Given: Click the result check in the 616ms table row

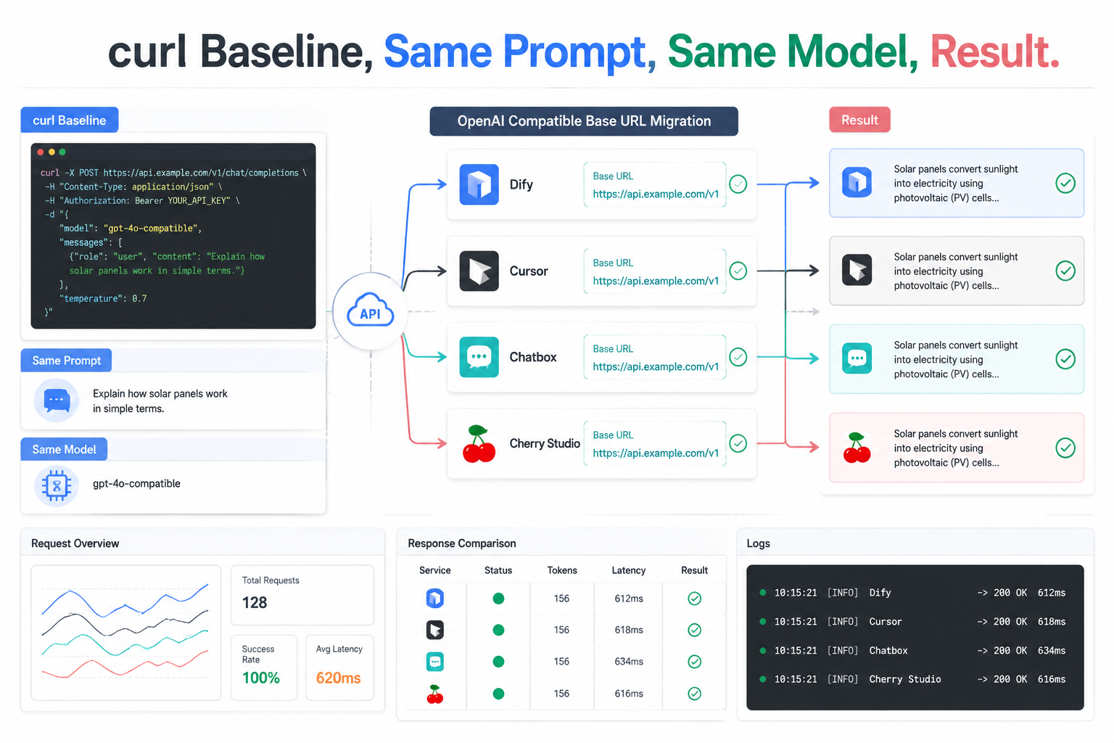Looking at the screenshot, I should click(x=694, y=694).
